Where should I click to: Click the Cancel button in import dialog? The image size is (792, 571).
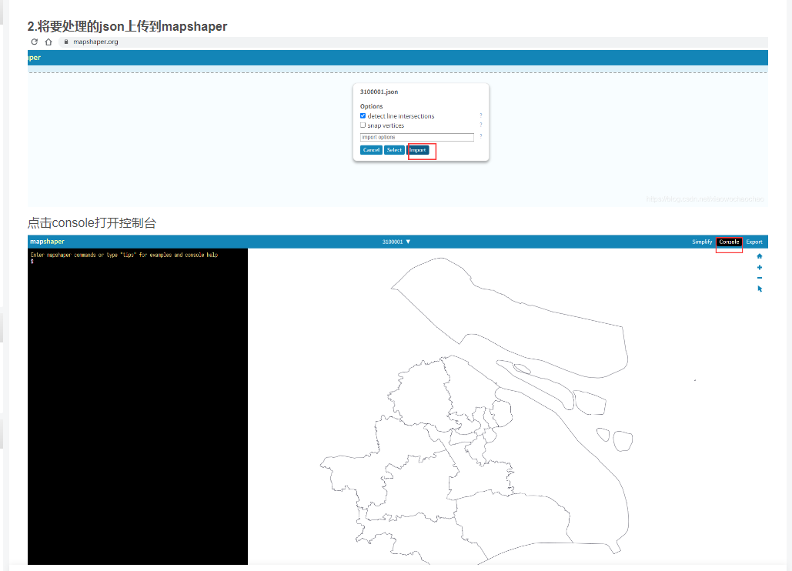[371, 150]
